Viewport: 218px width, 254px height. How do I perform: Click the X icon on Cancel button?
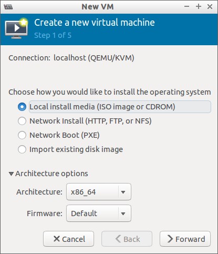(x=57, y=239)
